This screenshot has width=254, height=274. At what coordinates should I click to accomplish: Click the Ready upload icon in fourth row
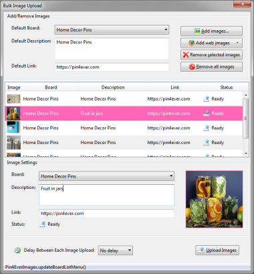point(207,143)
